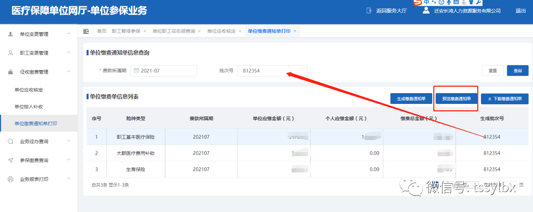Click the user avatar icon in header
This screenshot has width=533, height=212.
(x=426, y=10)
